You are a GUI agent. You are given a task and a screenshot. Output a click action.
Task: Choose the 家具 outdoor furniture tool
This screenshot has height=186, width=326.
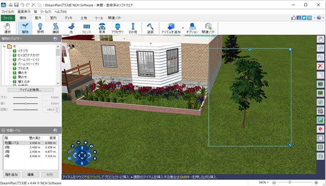(x=102, y=28)
